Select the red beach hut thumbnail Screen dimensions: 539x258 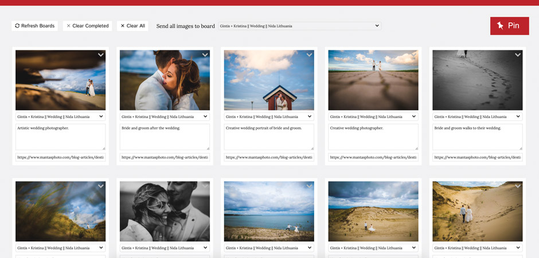[x=269, y=80]
